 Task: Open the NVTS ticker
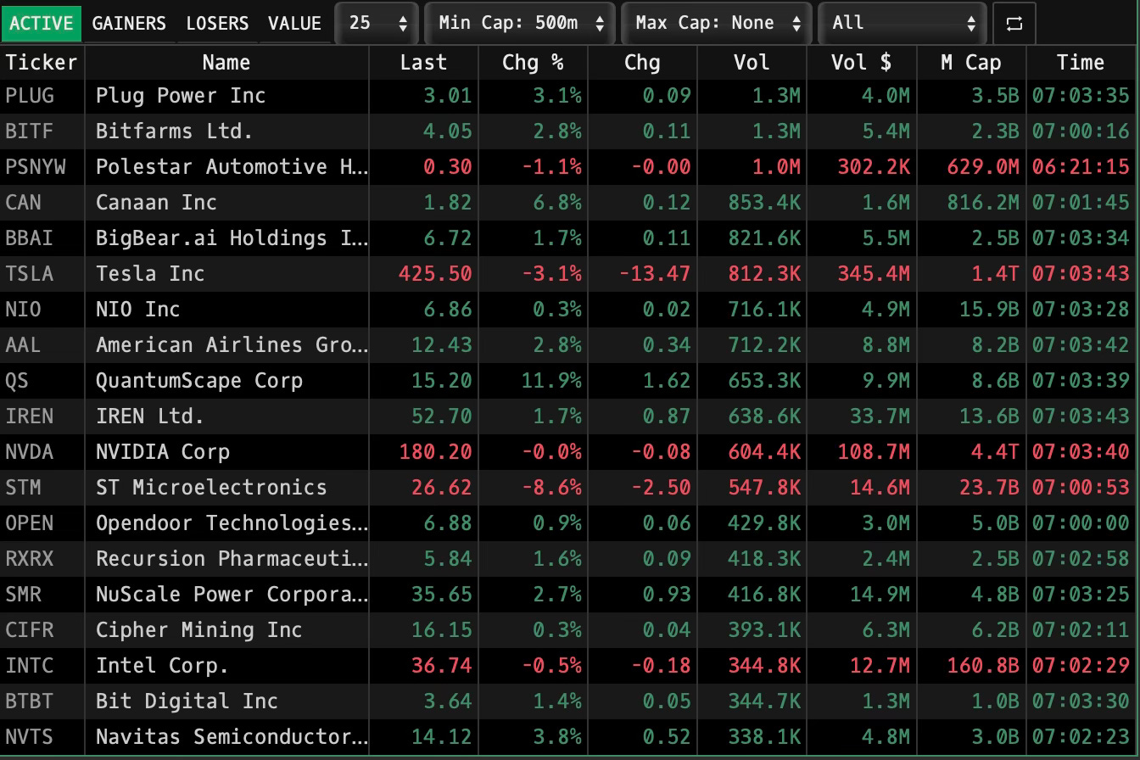pos(30,737)
